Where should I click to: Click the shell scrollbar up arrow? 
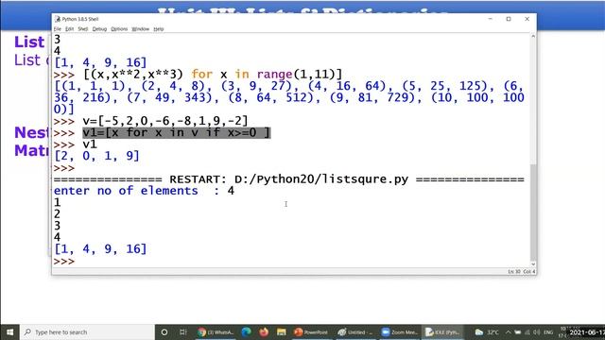(x=533, y=36)
